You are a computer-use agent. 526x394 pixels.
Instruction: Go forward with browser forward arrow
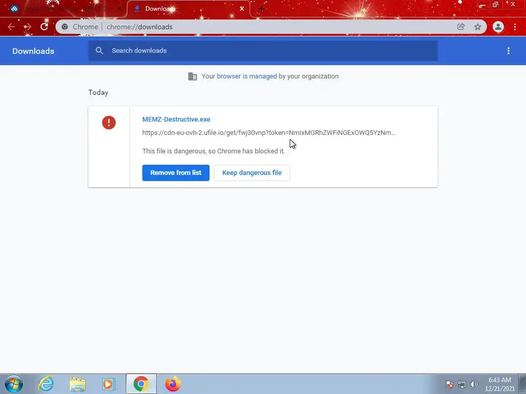[28, 27]
